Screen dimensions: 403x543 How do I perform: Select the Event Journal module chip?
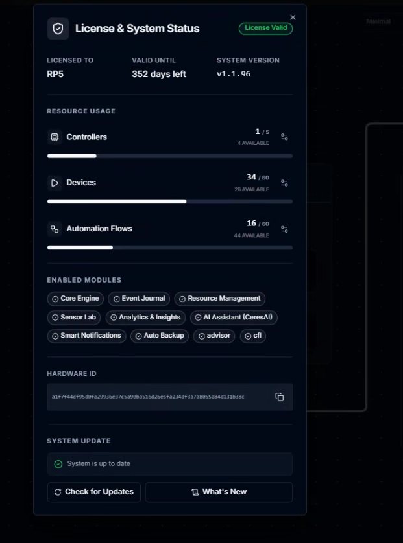click(x=139, y=299)
